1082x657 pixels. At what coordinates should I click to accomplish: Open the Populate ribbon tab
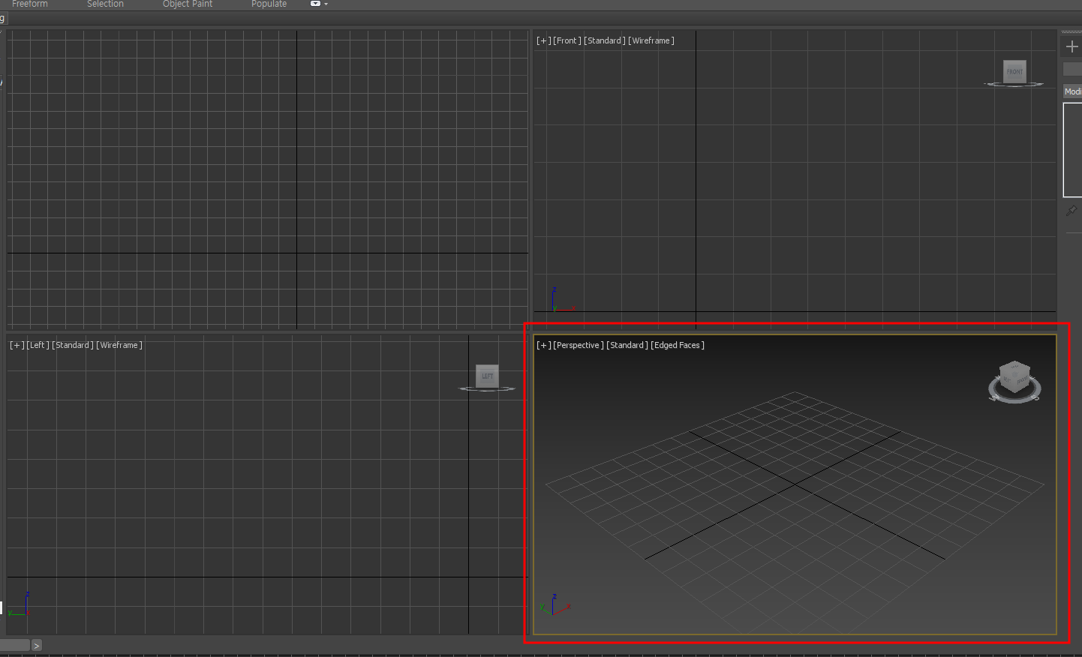[269, 4]
